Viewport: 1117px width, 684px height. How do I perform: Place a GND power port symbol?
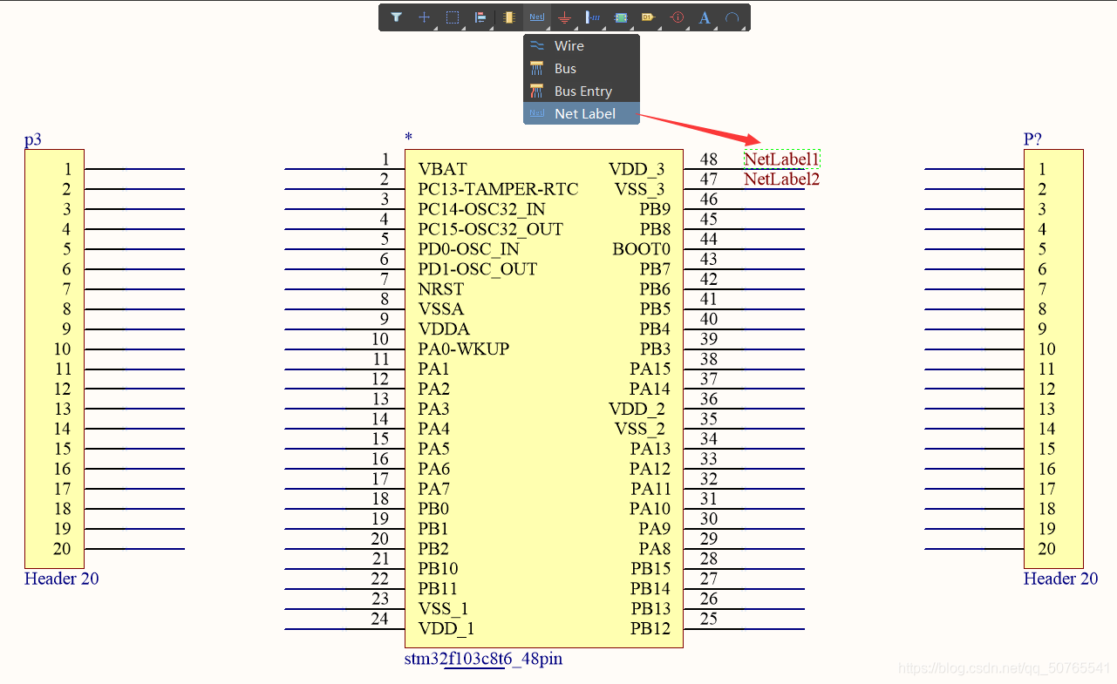[x=565, y=17]
